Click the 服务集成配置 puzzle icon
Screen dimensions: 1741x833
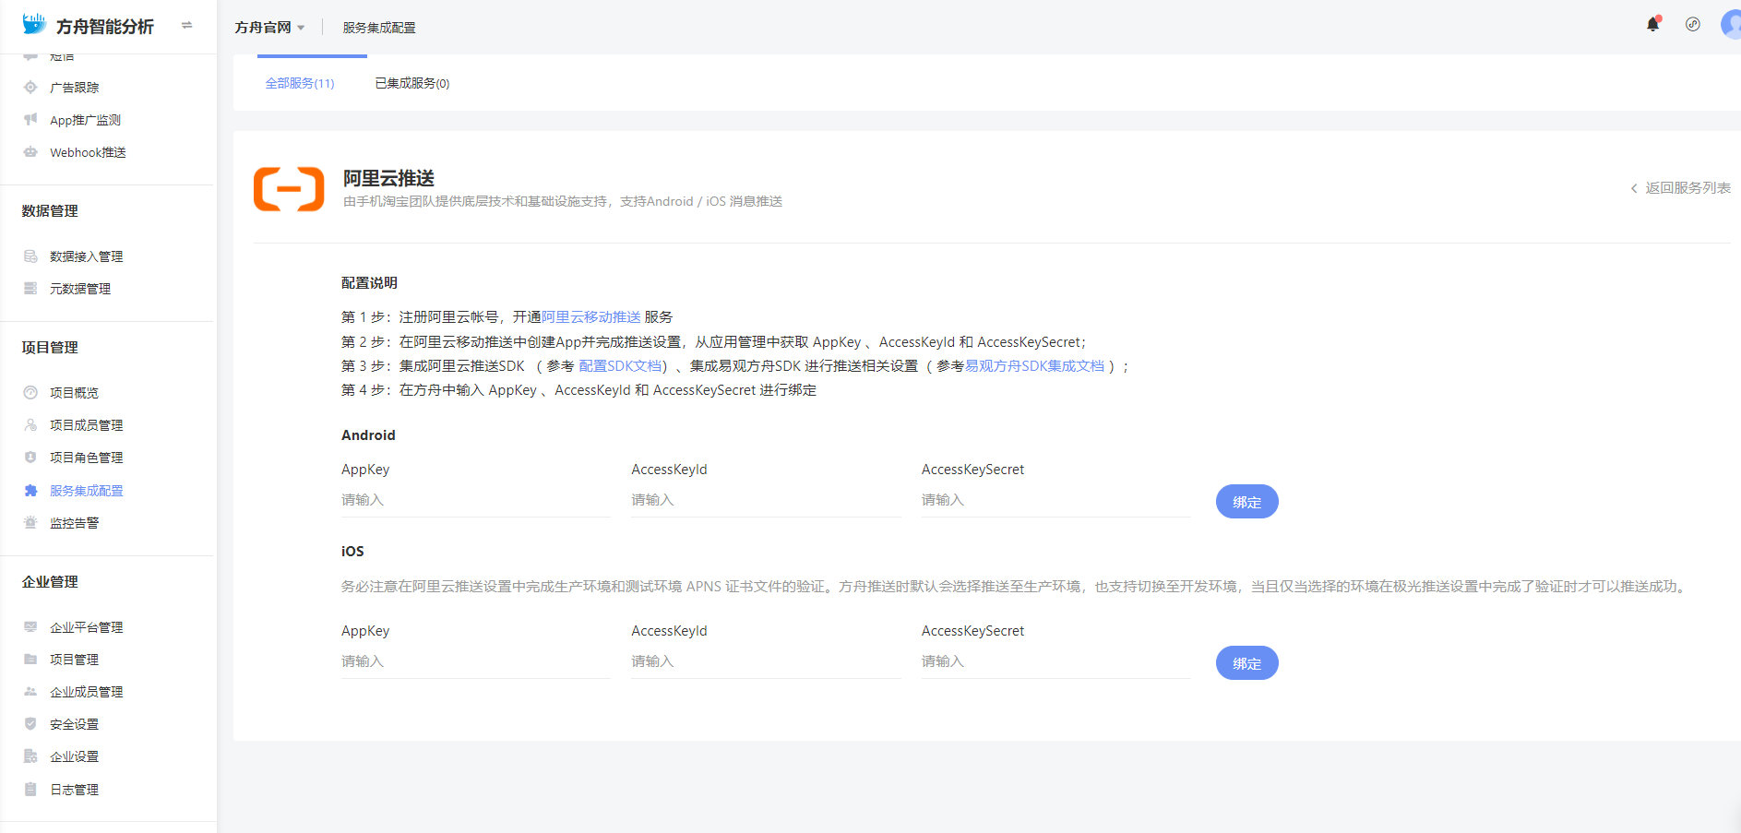point(30,491)
